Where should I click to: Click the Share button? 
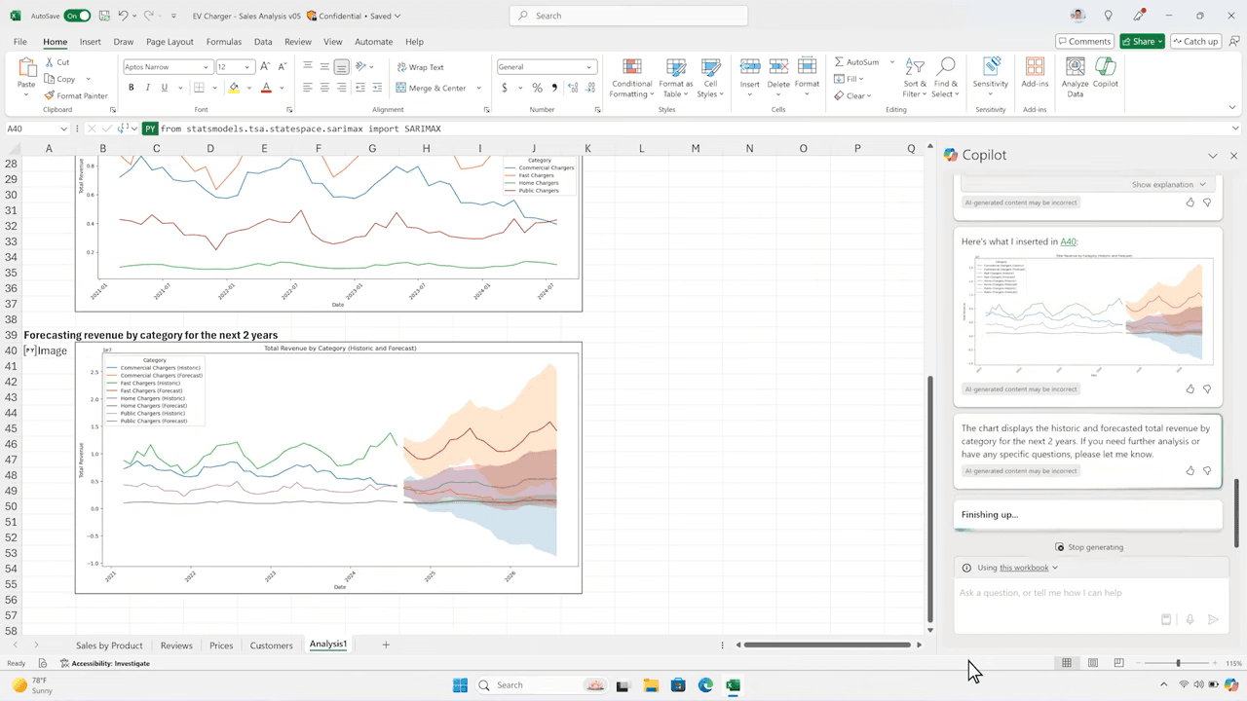click(1142, 41)
